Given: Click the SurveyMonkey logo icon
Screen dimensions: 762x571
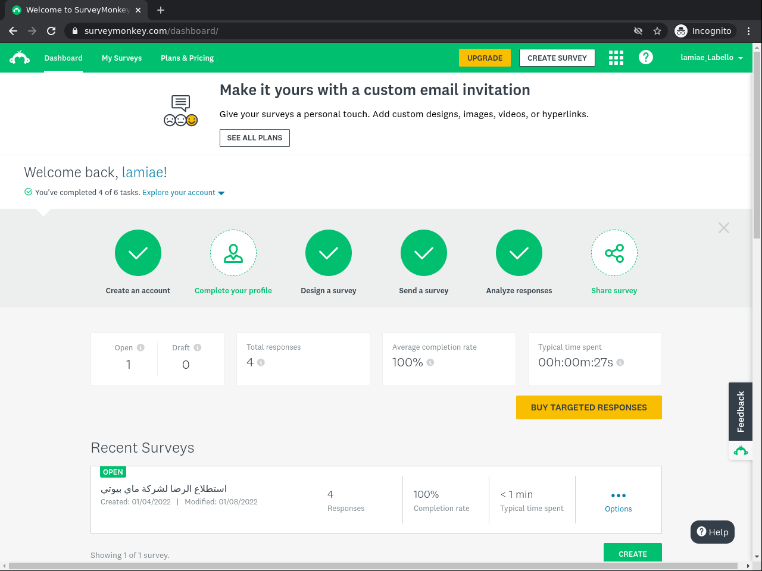Looking at the screenshot, I should click(20, 58).
